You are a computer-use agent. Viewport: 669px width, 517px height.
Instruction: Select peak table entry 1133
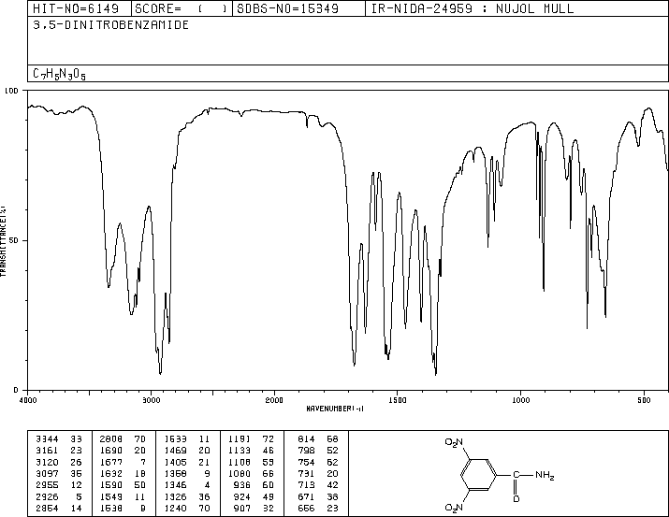[240, 451]
